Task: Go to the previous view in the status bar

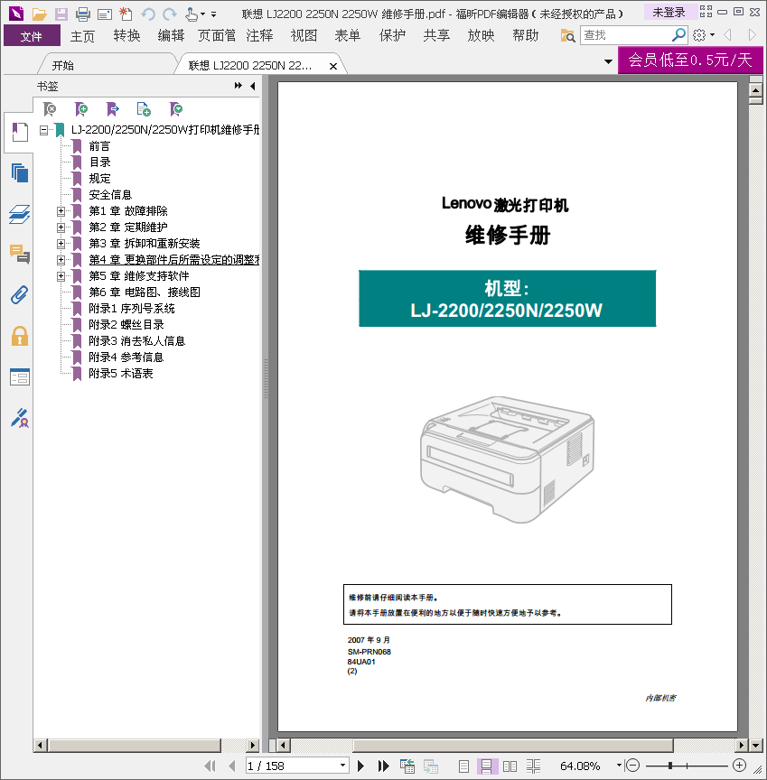Action: (407, 766)
